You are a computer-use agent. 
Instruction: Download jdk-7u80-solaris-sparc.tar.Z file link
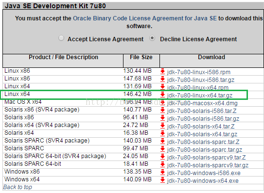click(203, 142)
